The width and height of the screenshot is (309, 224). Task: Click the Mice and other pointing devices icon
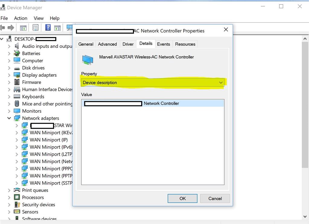(17, 103)
